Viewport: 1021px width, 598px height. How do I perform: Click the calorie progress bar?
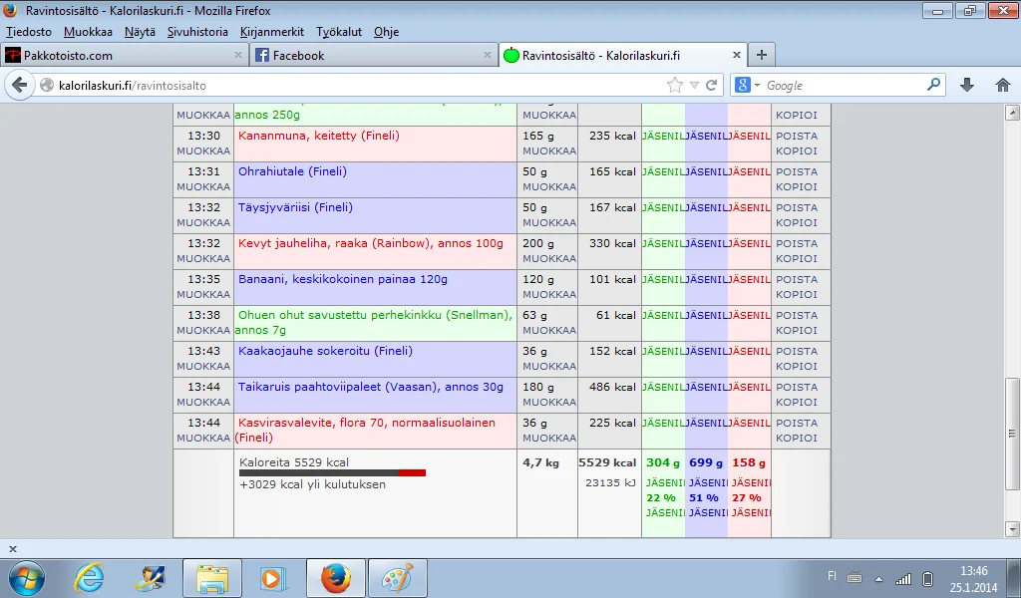click(332, 473)
